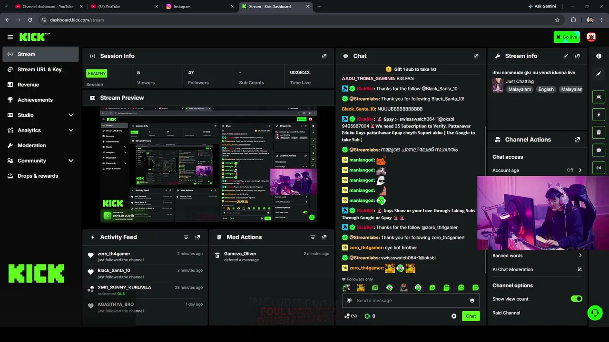The width and height of the screenshot is (609, 342).
Task: Toggle the stream preview widget icon in the right strip
Action: pyautogui.click(x=599, y=97)
